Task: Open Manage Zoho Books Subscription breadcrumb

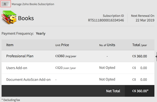Action: (33, 4)
